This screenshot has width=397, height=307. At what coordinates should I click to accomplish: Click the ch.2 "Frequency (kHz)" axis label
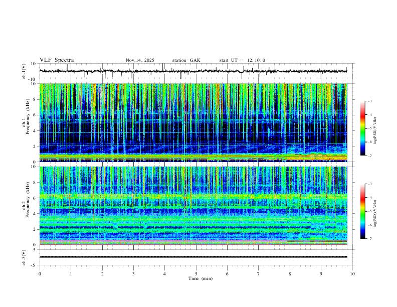point(28,200)
